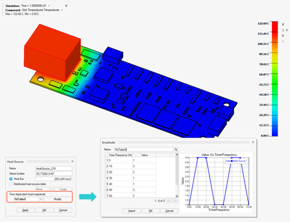Click the icon next to Amplitude name field
The width and height of the screenshot is (290, 222).
(x=176, y=149)
